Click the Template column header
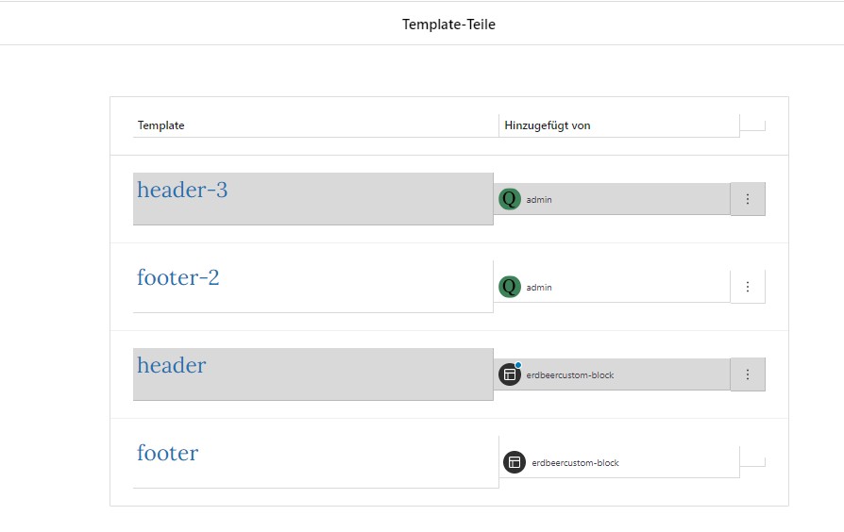 tap(160, 125)
